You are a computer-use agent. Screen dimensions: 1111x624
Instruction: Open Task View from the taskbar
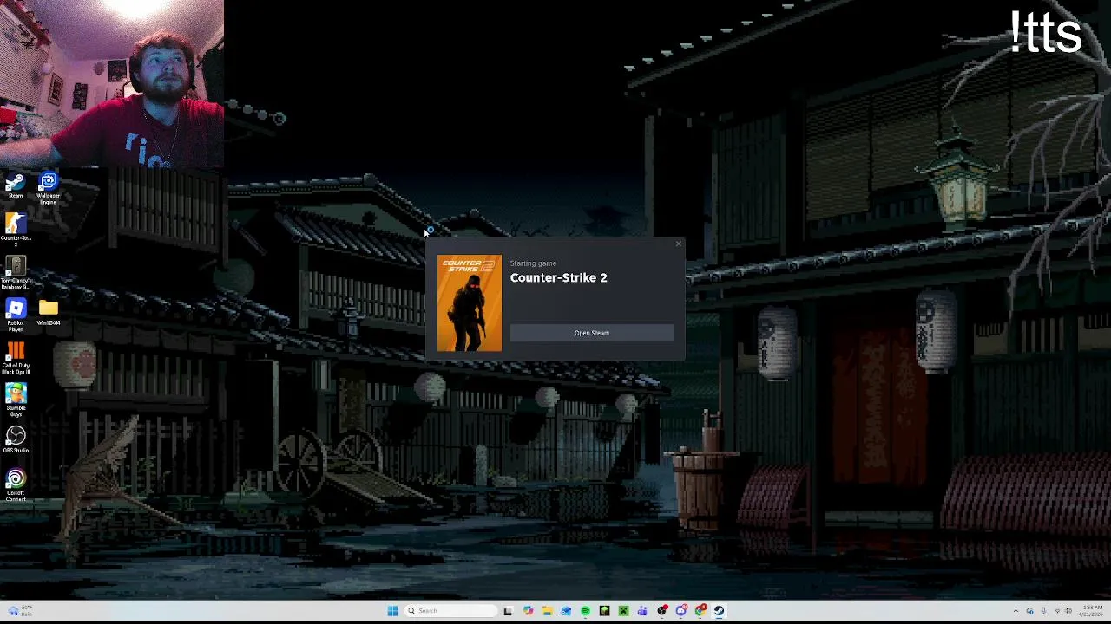coord(508,611)
